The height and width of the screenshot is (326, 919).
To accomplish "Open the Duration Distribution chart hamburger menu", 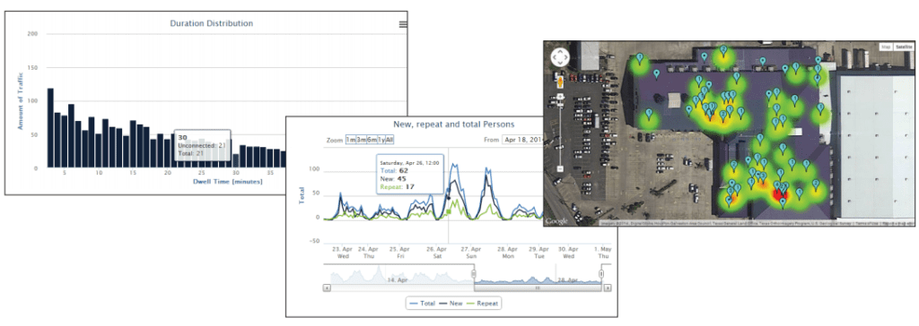I will coord(403,24).
